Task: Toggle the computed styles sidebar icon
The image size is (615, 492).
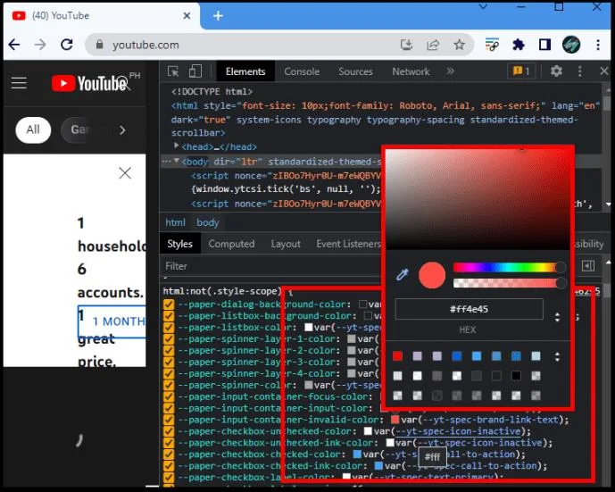Action: [x=588, y=266]
